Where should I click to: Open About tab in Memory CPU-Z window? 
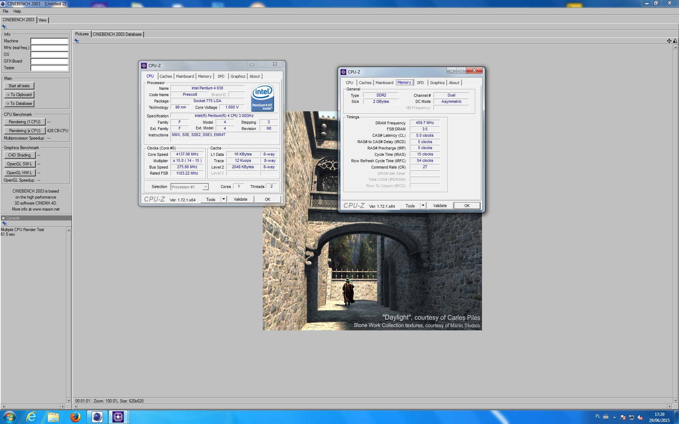click(454, 83)
